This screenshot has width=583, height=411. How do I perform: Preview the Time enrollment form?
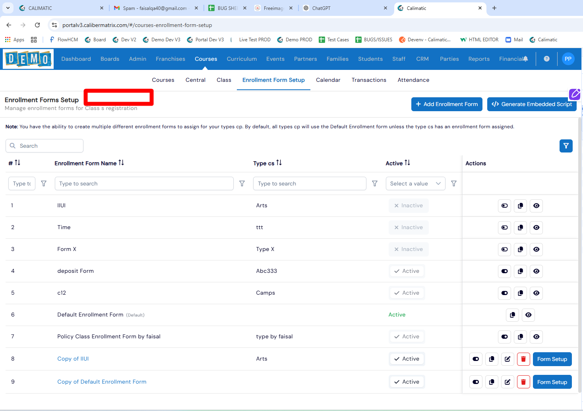(536, 228)
